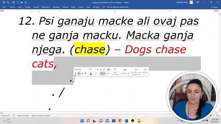Open the Shading option in the mini toolbar

pos(145,71)
